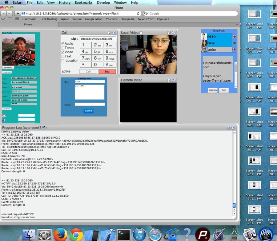Open the Call panel edit pencil icon
Screen dimensions: 277x241
click(x=109, y=32)
